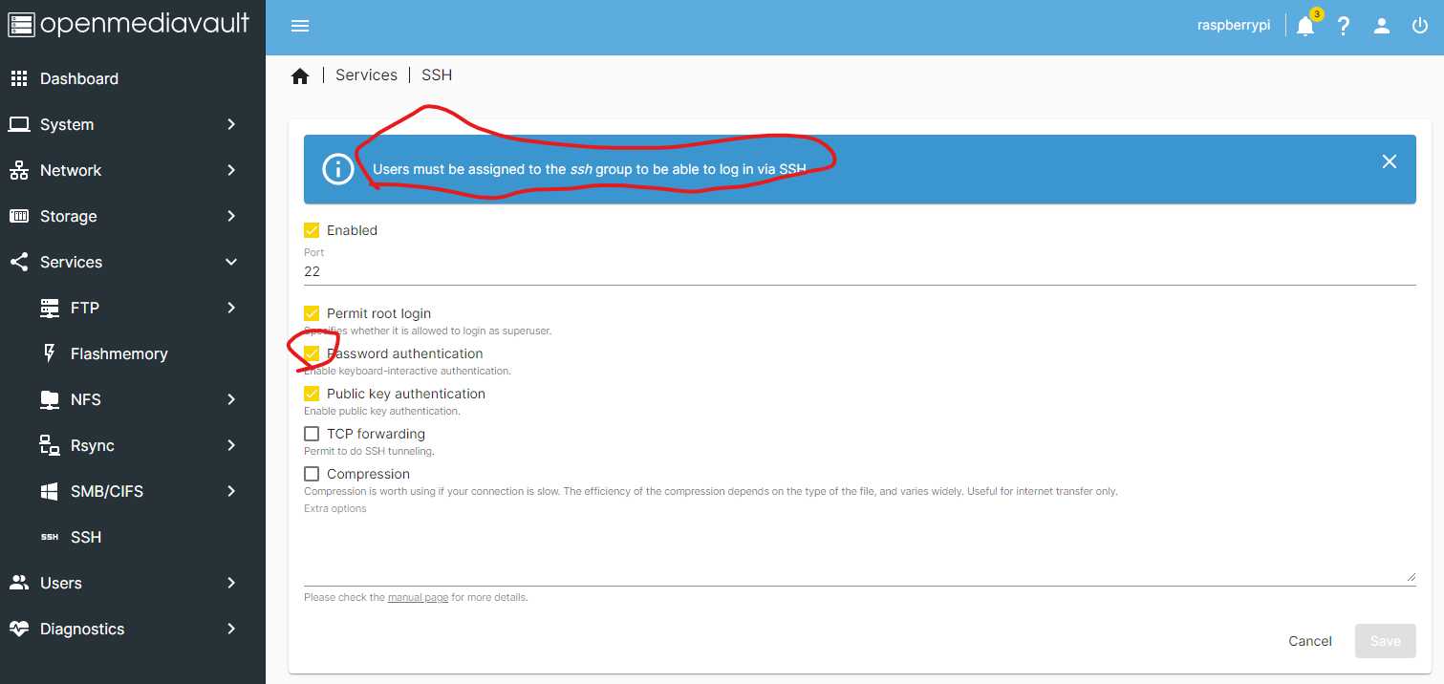The width and height of the screenshot is (1444, 684).
Task: Toggle Password authentication checkbox
Action: [312, 353]
